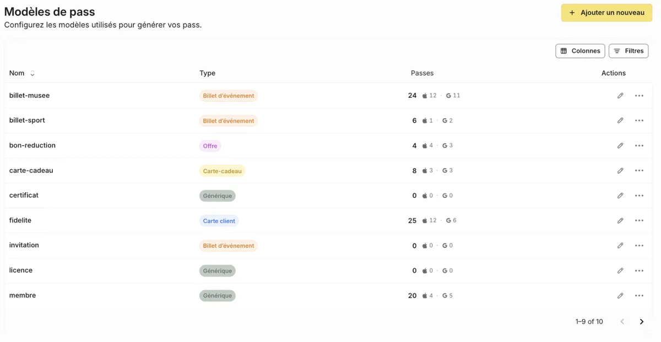Click the Billet d'événement badge for invitation

click(229, 246)
